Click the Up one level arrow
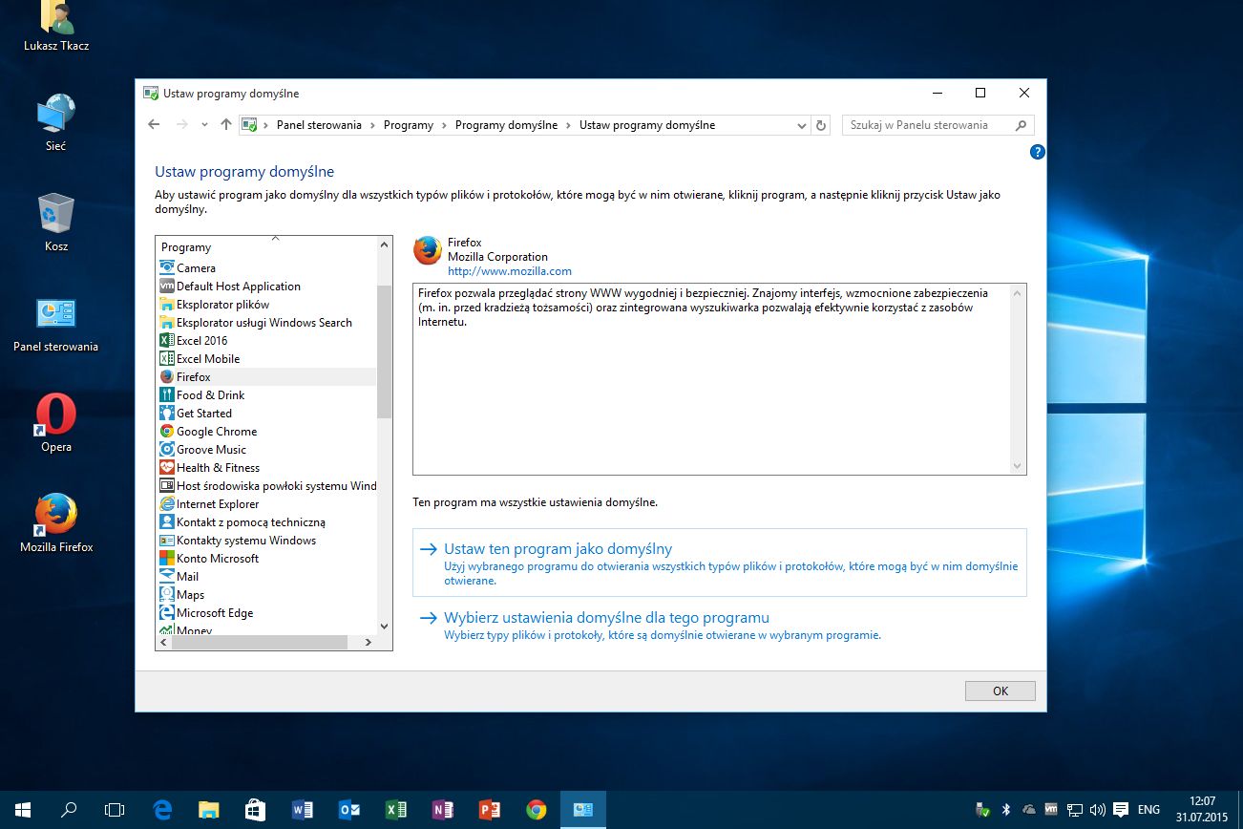The height and width of the screenshot is (829, 1243). pyautogui.click(x=225, y=125)
